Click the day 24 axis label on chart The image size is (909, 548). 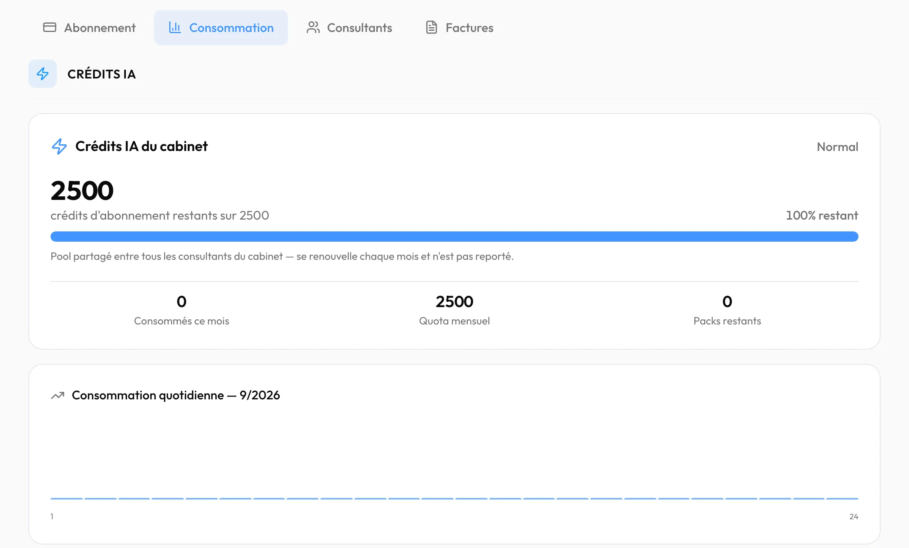pos(854,516)
